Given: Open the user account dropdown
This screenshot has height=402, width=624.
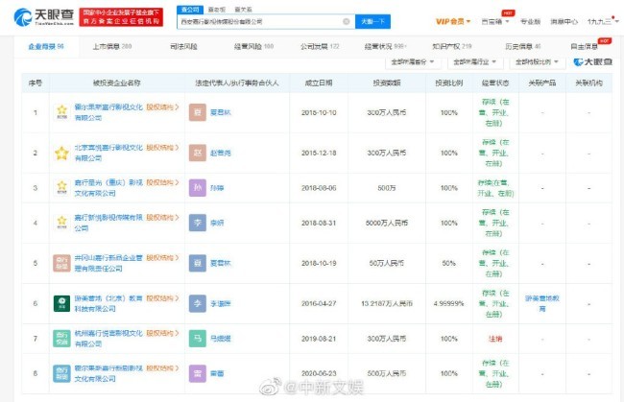Looking at the screenshot, I should coord(603,21).
